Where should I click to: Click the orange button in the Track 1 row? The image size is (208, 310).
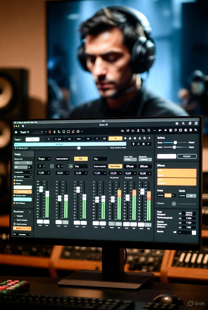(115, 138)
